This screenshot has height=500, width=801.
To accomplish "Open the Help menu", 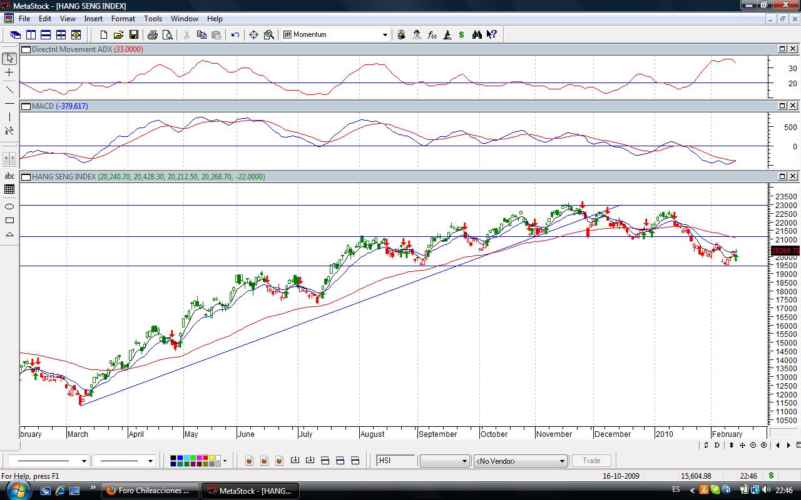I will click(215, 19).
